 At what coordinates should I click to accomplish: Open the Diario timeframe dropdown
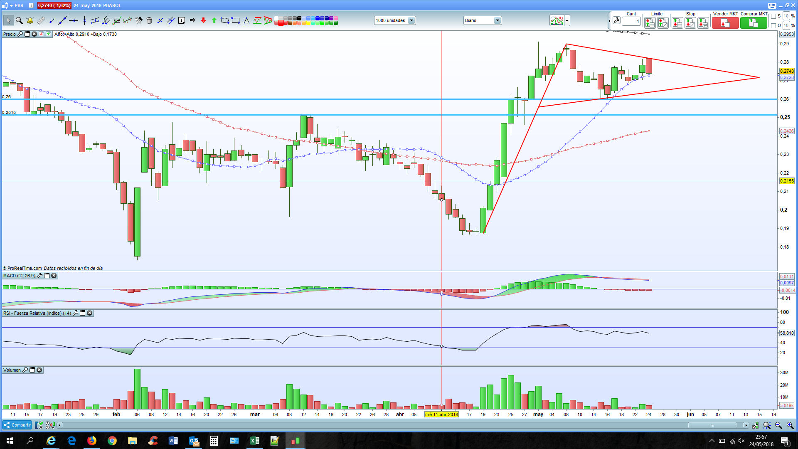point(497,20)
